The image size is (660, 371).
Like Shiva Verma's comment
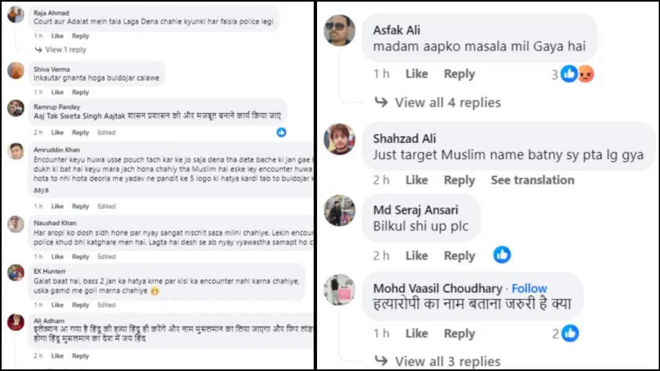coord(57,92)
